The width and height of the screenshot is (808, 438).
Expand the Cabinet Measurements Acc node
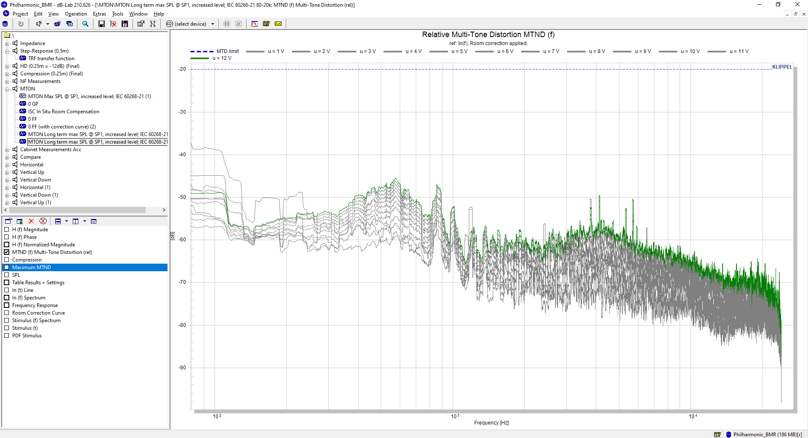[7, 150]
